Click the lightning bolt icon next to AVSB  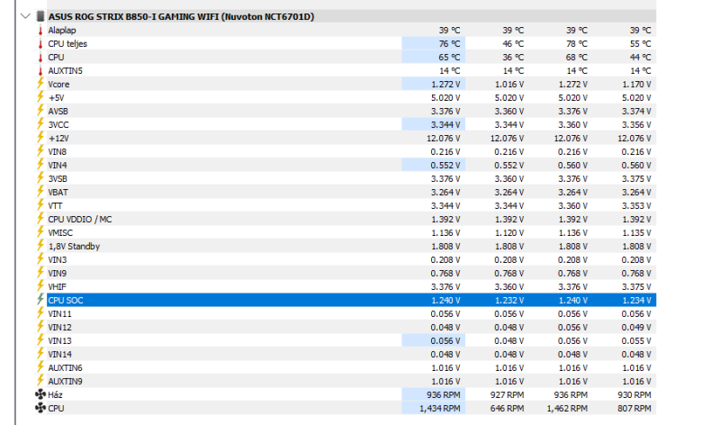pos(40,111)
